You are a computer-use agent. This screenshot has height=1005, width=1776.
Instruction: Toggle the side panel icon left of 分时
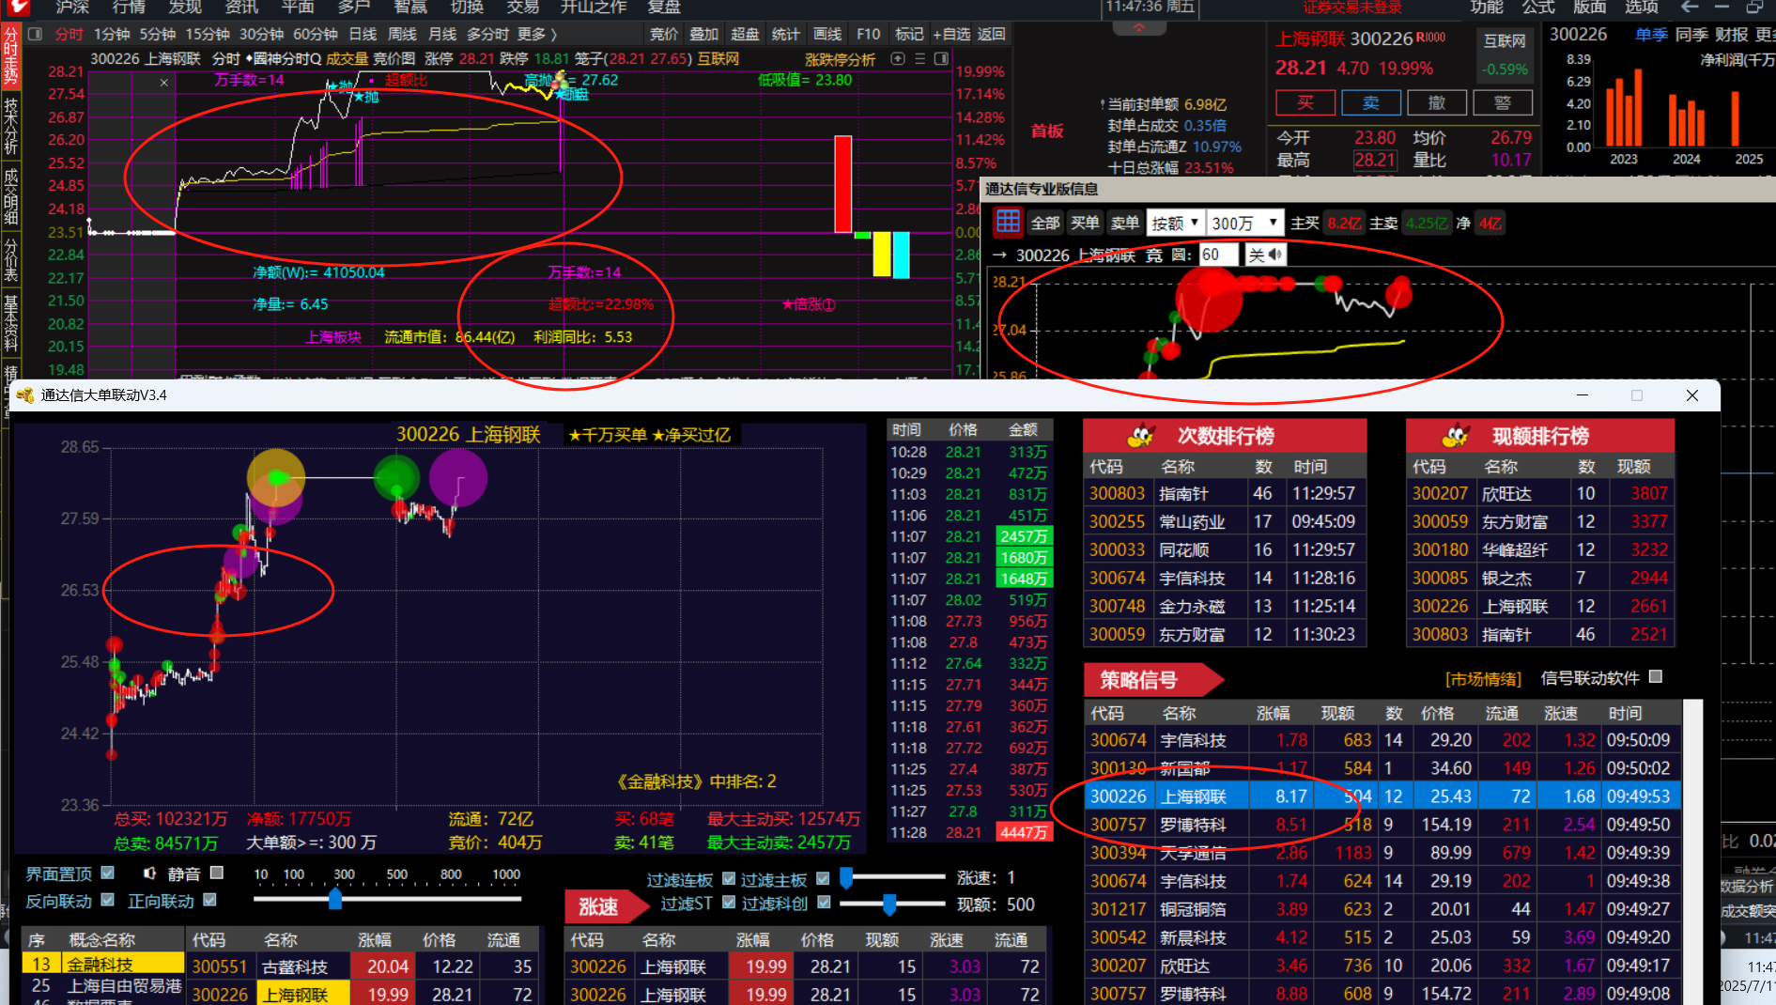point(36,35)
